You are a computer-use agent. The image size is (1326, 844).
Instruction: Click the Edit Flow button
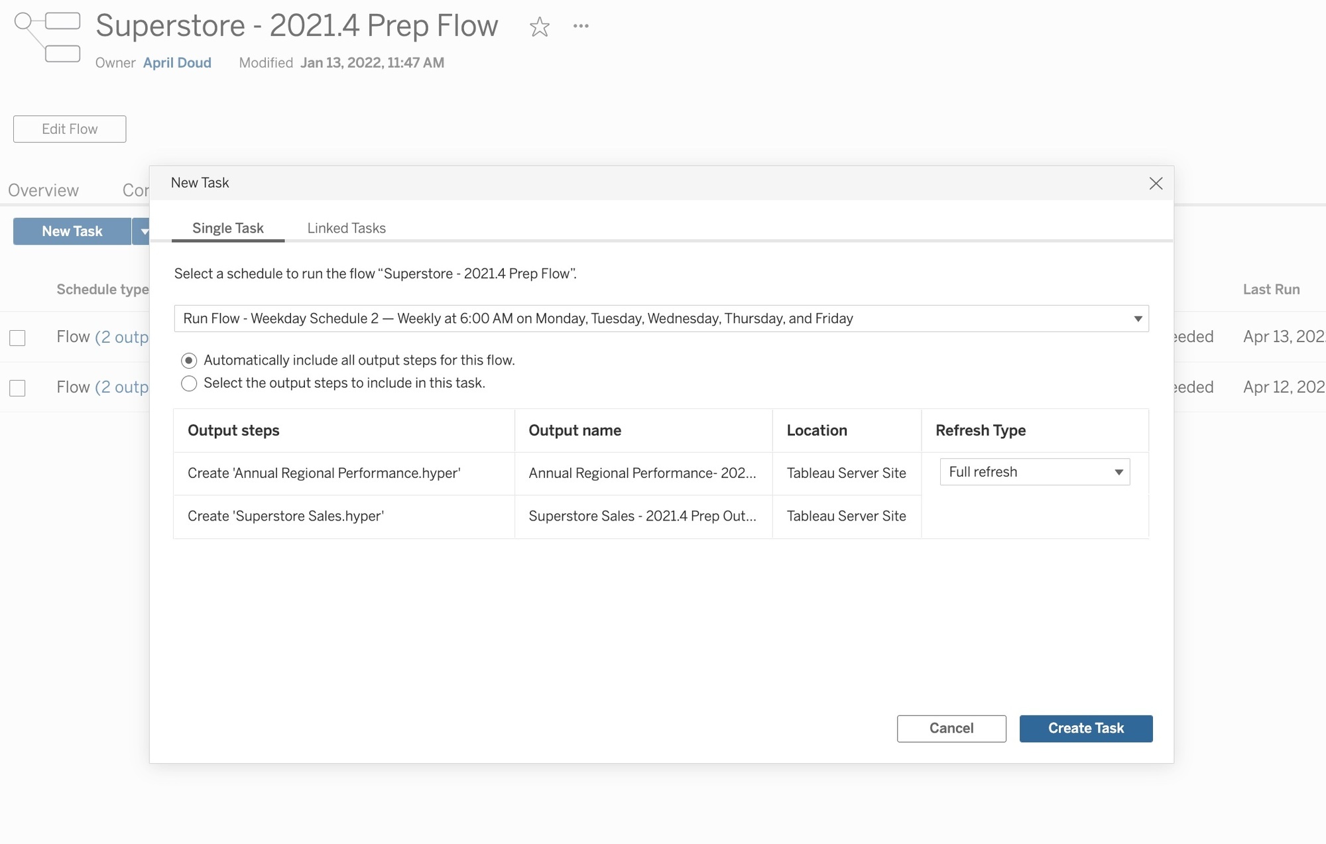click(70, 129)
